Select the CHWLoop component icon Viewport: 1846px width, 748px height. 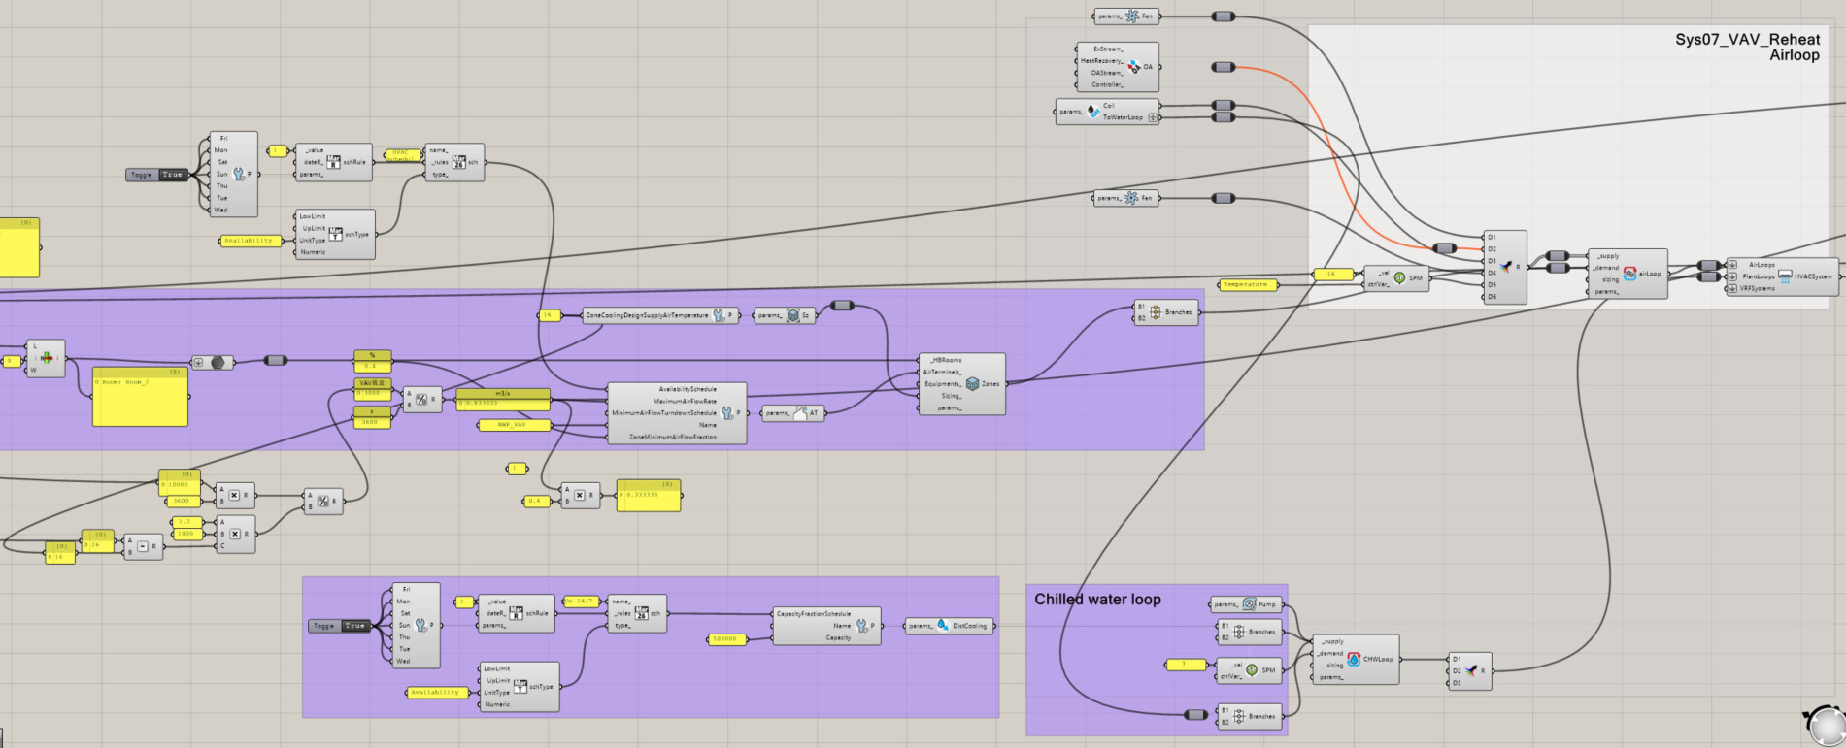click(x=1354, y=660)
